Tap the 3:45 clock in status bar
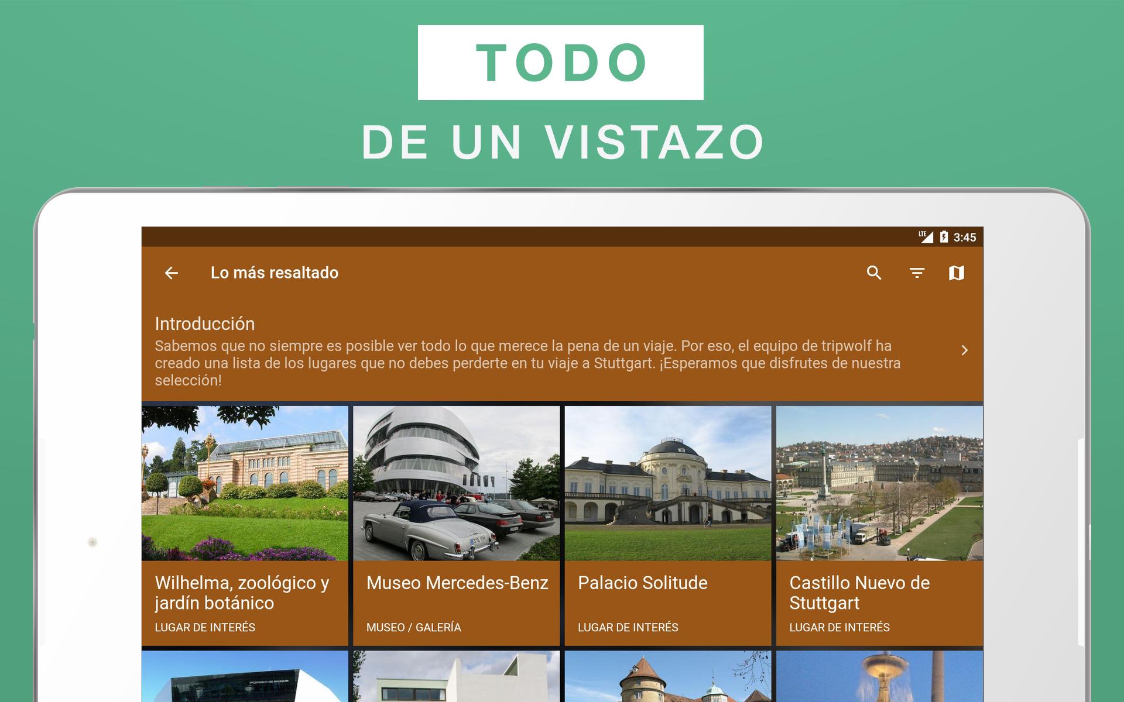This screenshot has width=1124, height=702. coord(965,237)
